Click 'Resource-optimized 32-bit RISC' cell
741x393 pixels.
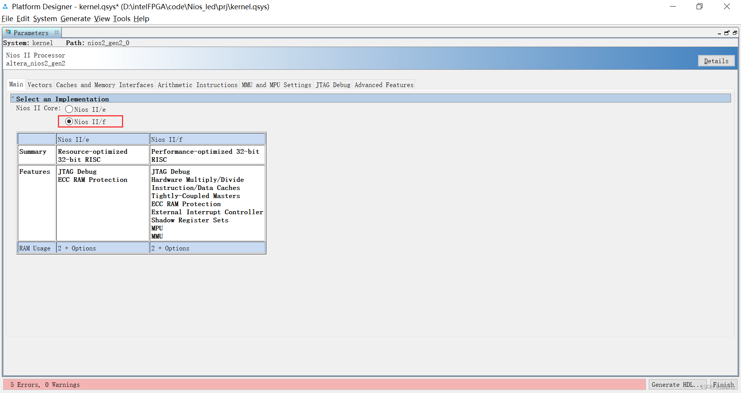pyautogui.click(x=103, y=155)
